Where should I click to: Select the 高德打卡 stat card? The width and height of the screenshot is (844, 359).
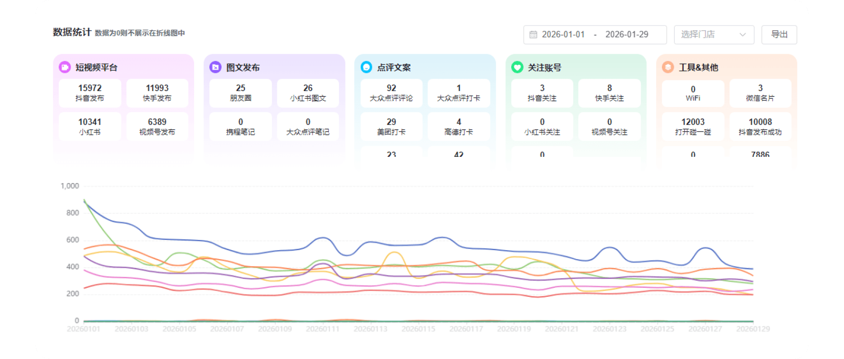pyautogui.click(x=458, y=127)
